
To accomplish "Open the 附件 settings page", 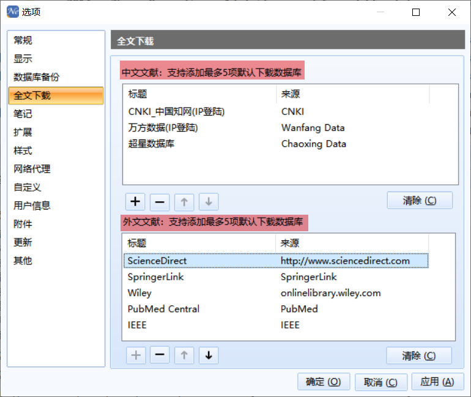I will coord(56,224).
